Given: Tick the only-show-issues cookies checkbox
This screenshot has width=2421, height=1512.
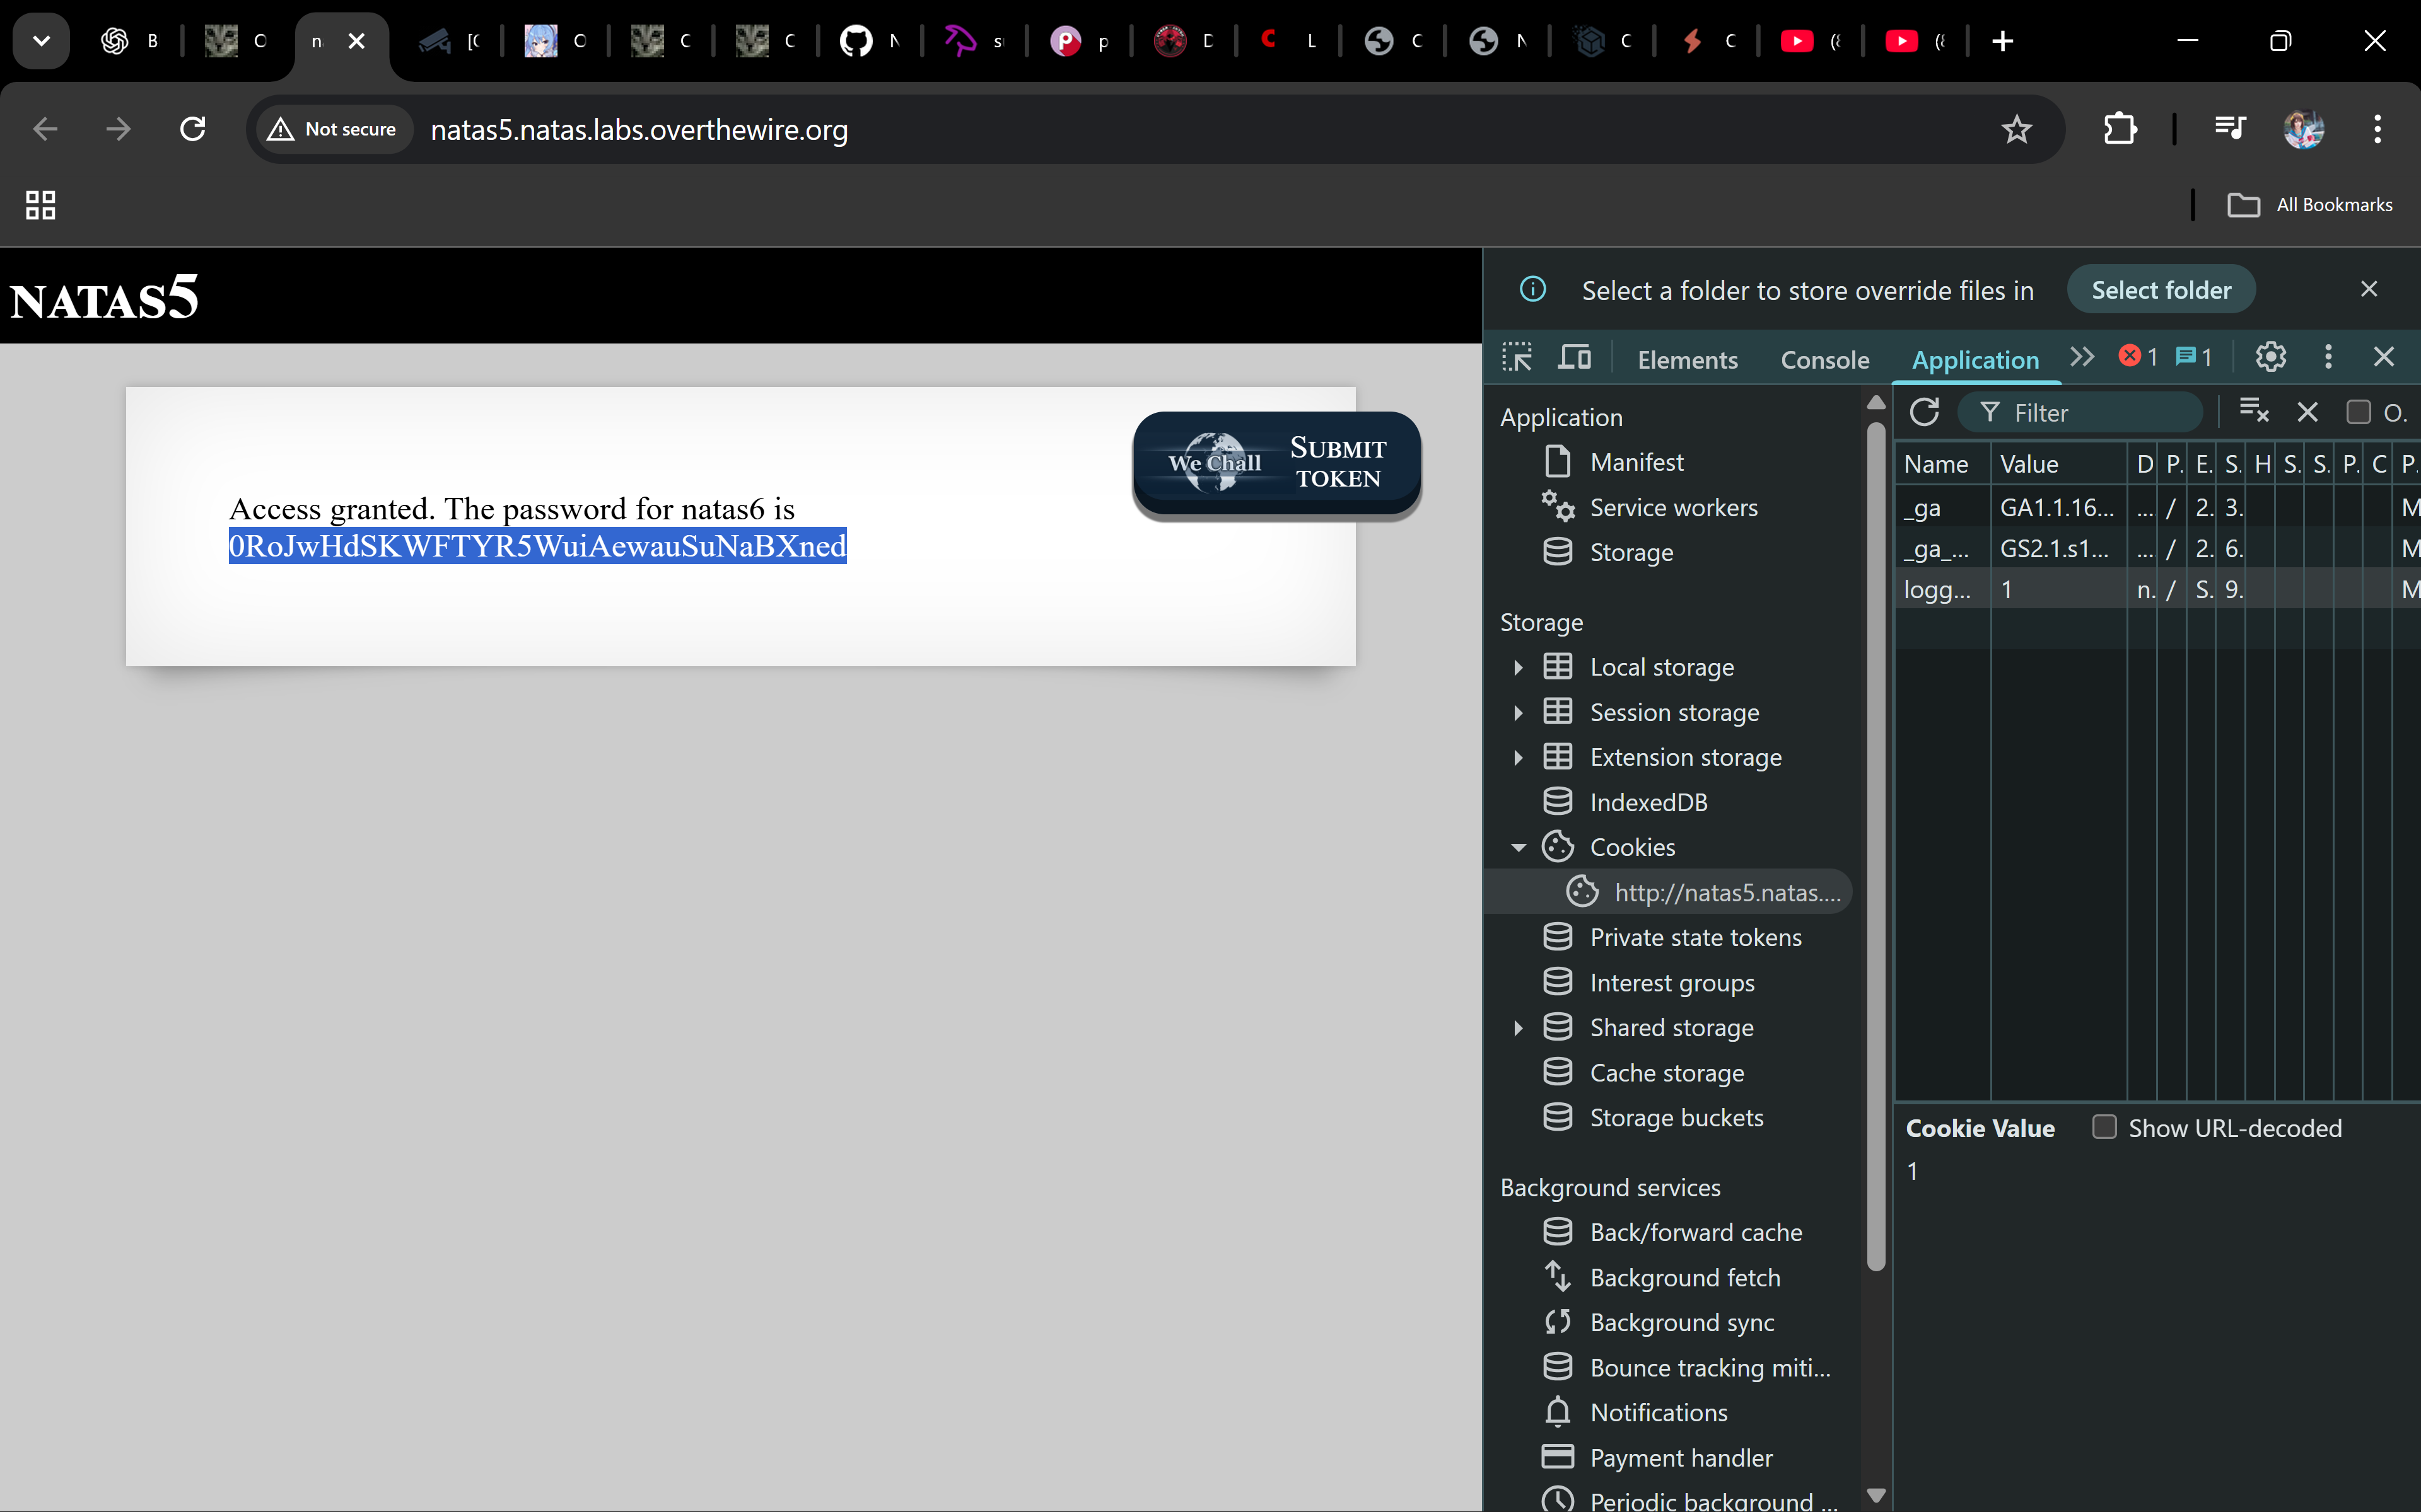Looking at the screenshot, I should click(2358, 412).
